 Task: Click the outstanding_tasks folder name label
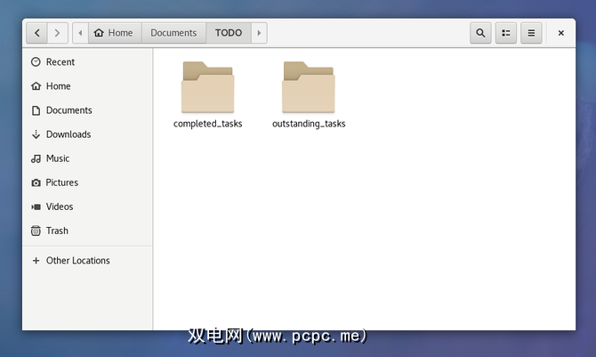[x=309, y=124]
